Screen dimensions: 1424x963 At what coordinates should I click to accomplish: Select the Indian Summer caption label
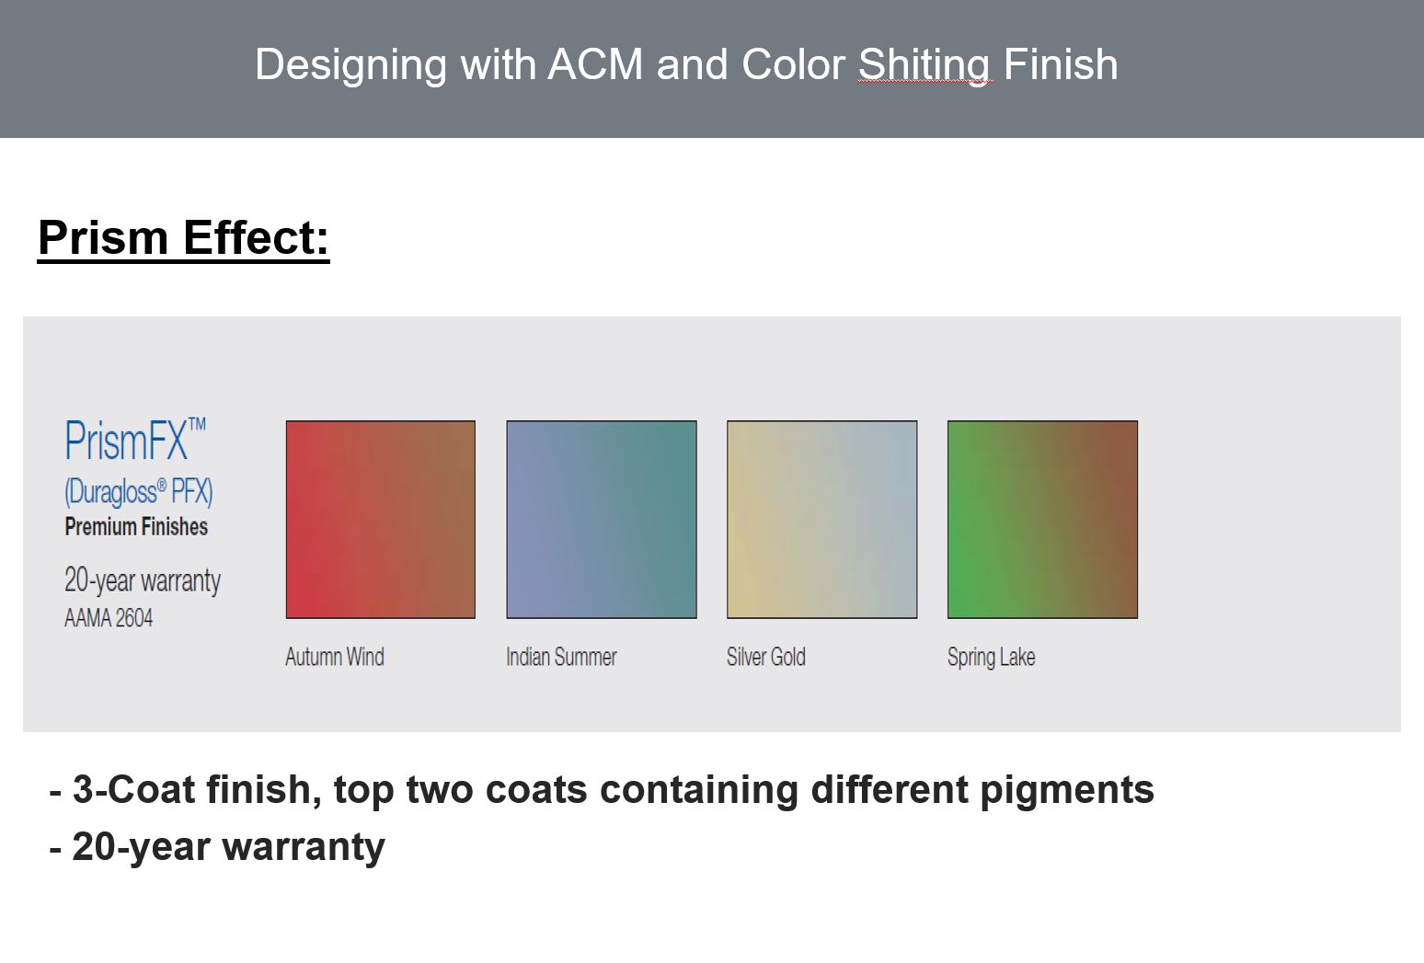(x=561, y=657)
